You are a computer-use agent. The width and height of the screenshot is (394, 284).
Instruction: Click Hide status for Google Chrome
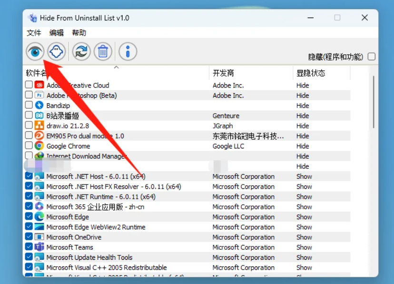pos(303,146)
